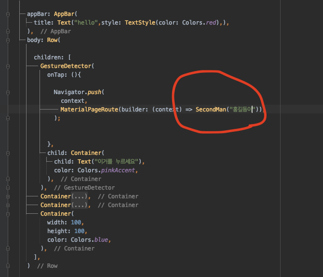Click the MaterialPageRoute class name
This screenshot has height=277, width=323.
(x=89, y=110)
